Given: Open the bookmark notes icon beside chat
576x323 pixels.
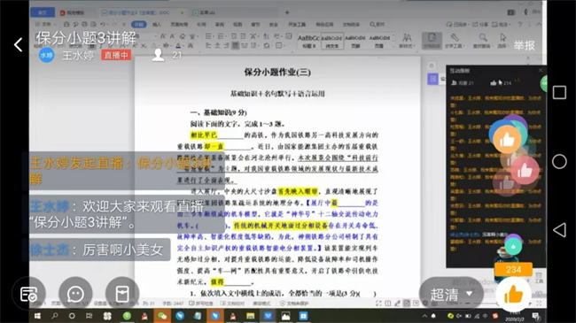Looking at the screenshot, I should click(x=122, y=294).
